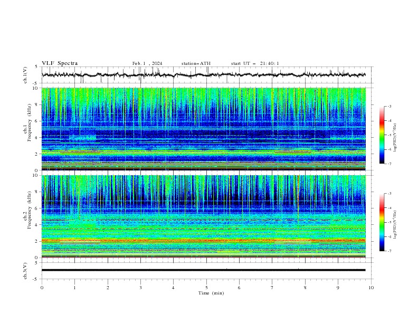
Task: Click the time axis tick label '2'
Action: pyautogui.click(x=108, y=288)
